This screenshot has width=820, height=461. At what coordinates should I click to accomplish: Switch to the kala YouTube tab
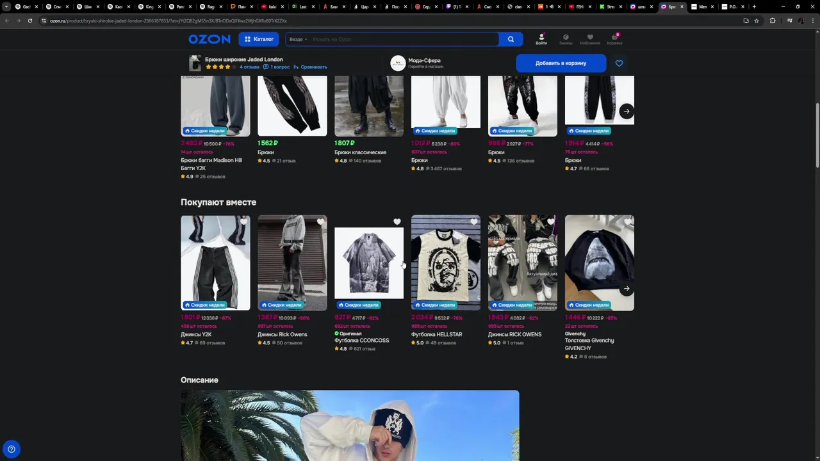pyautogui.click(x=272, y=6)
